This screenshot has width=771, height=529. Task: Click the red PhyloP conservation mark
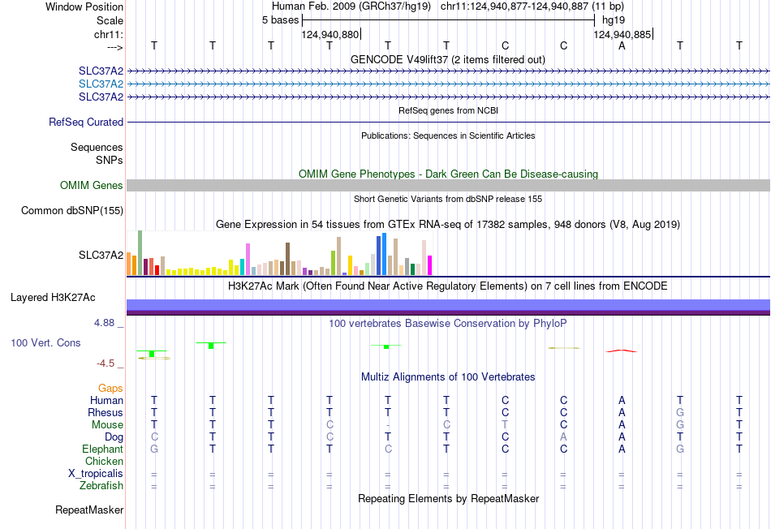622,351
